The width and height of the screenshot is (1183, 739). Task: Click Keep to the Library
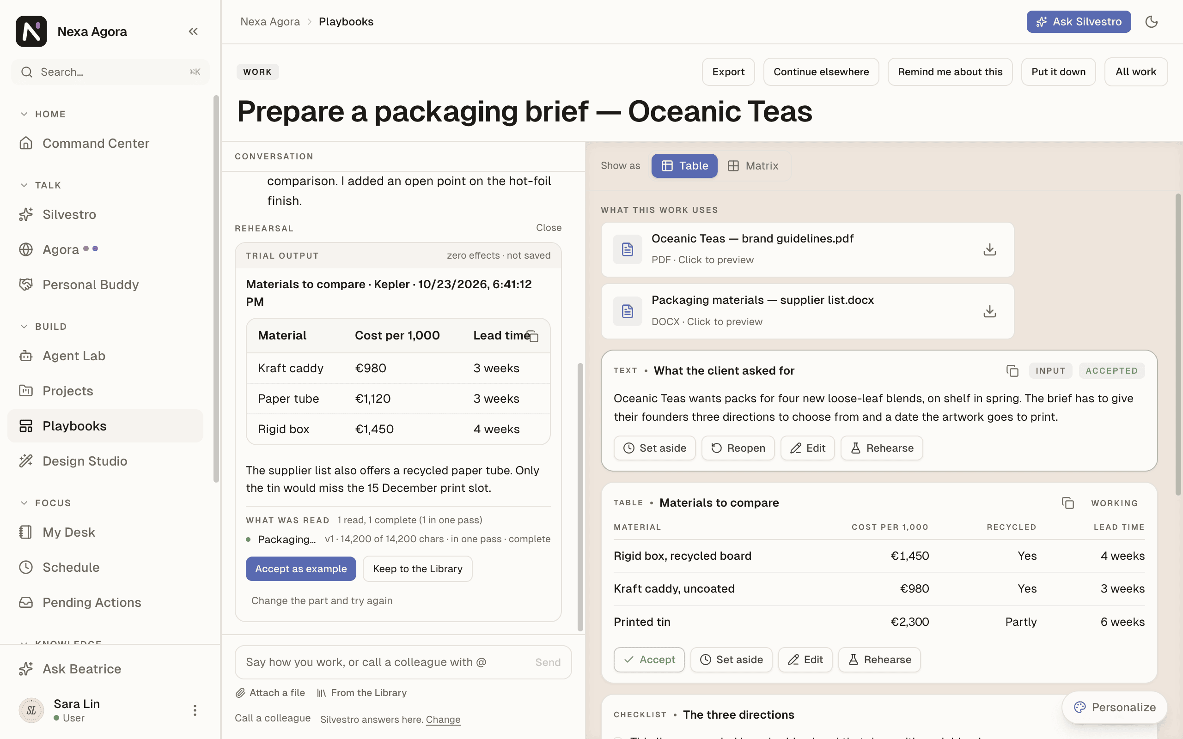[417, 569]
